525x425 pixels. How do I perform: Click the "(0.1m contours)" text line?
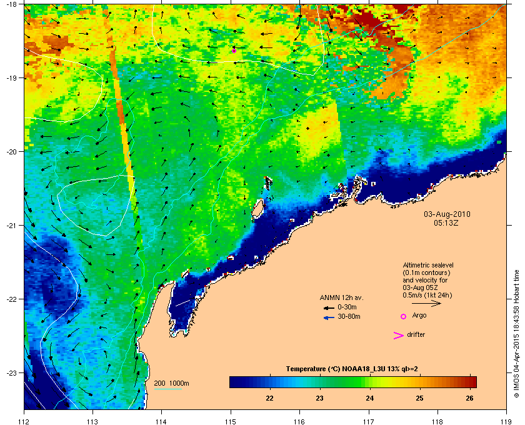[426, 272]
